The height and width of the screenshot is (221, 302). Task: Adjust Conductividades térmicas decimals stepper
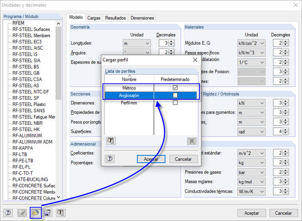click(285, 192)
